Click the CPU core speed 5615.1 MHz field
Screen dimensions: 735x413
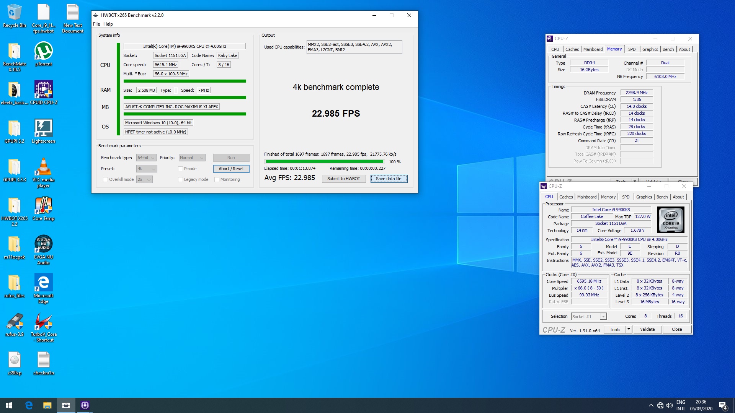(x=165, y=65)
